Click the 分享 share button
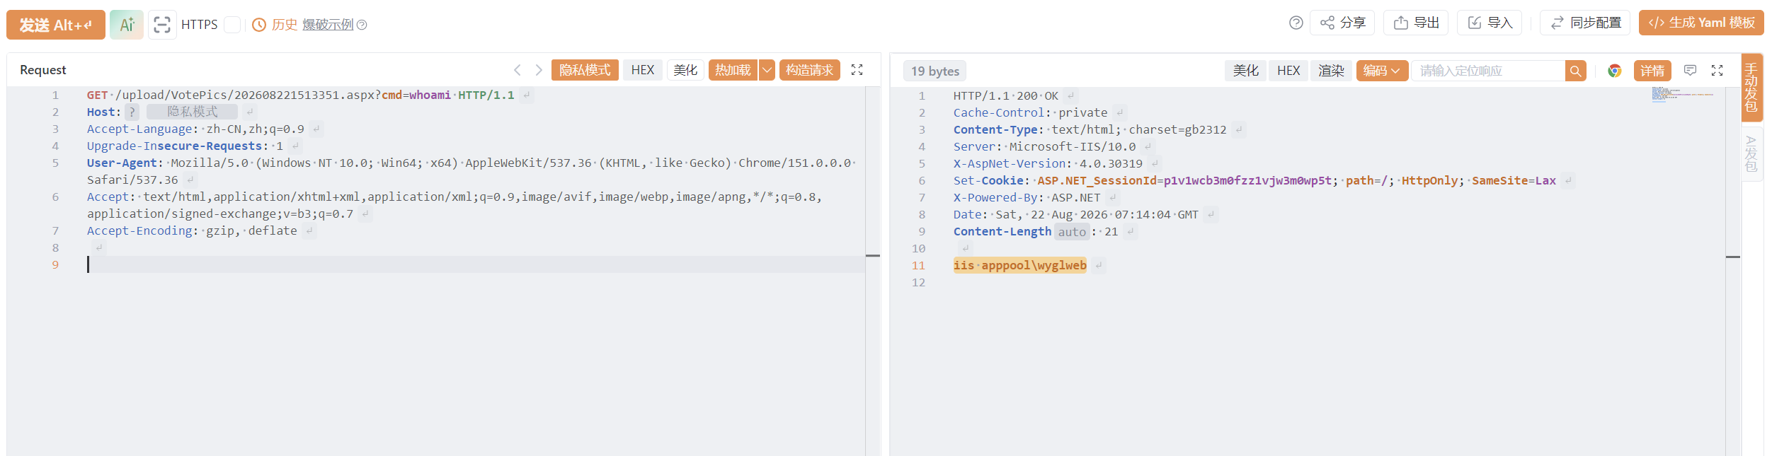 (1342, 23)
